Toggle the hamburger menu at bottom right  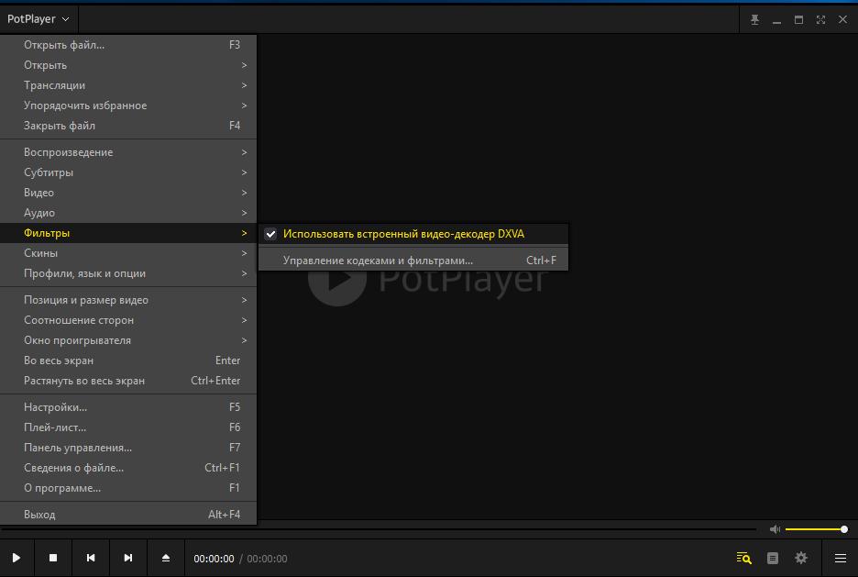coord(840,558)
